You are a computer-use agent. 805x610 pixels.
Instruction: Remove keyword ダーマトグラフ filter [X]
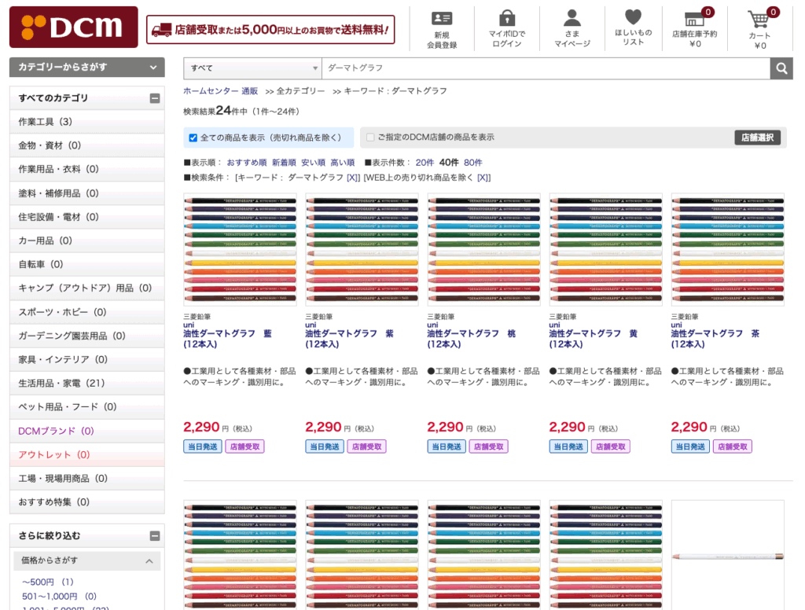click(353, 178)
